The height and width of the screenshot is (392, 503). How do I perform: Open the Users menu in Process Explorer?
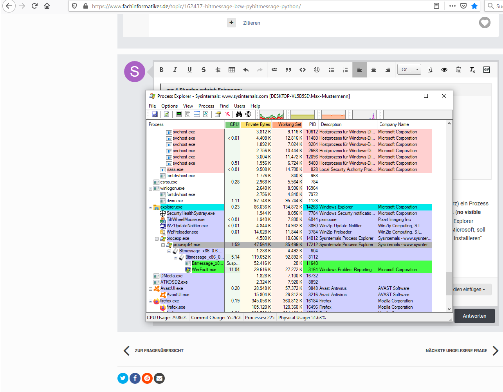pyautogui.click(x=240, y=106)
